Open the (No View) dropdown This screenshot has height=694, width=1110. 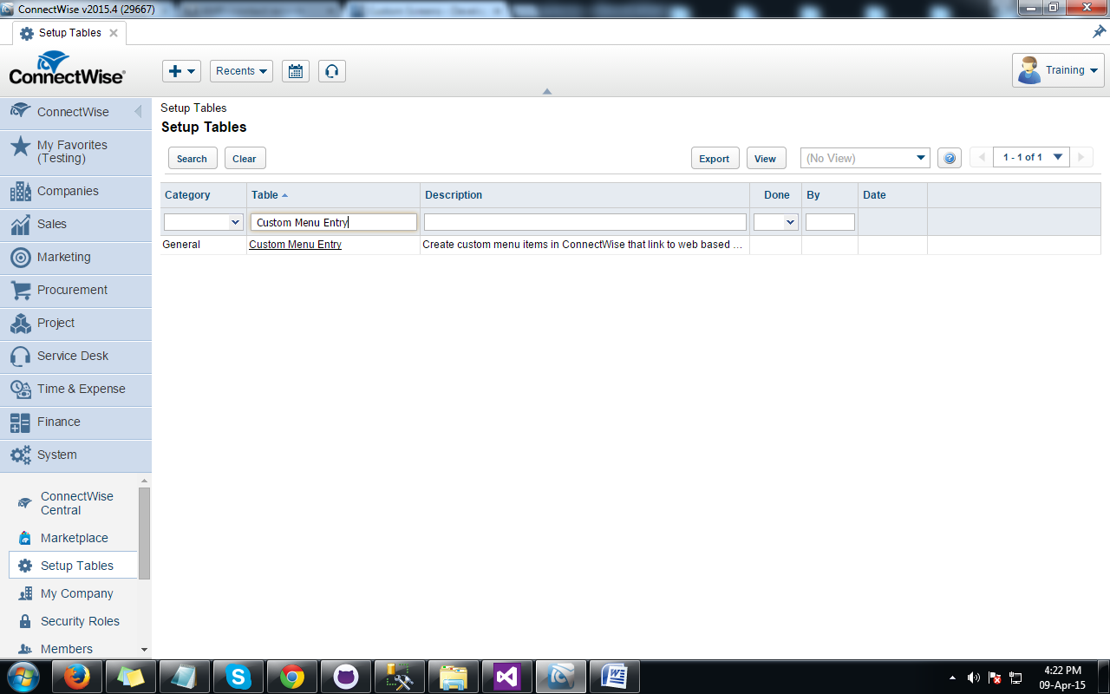pos(865,158)
